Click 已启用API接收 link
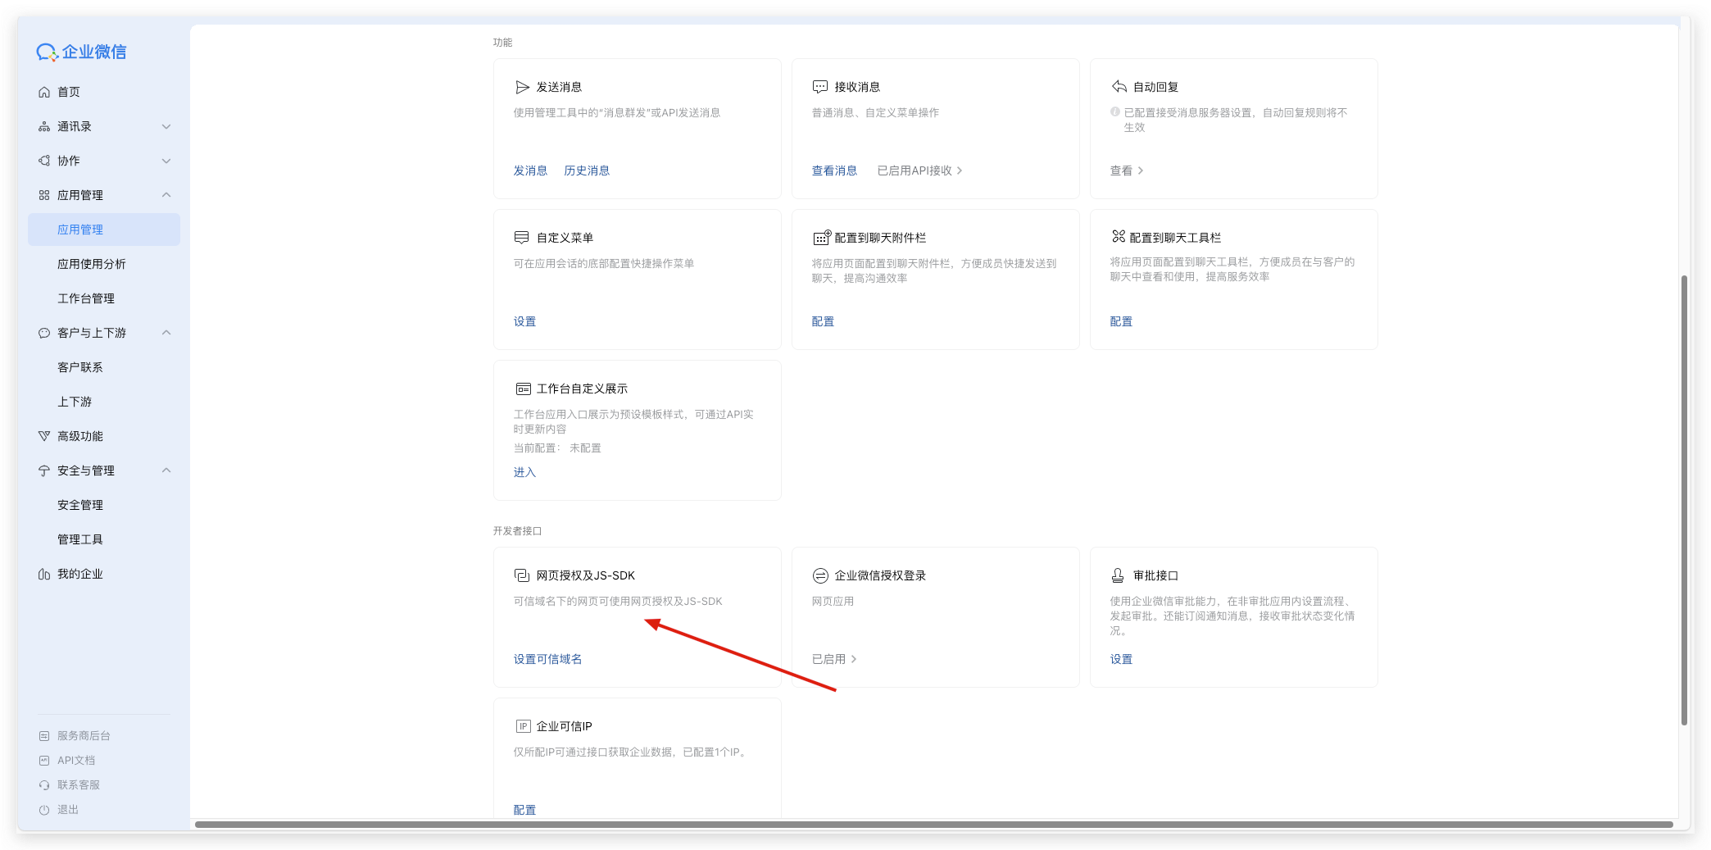Viewport: 1711px width, 850px height. [x=919, y=170]
